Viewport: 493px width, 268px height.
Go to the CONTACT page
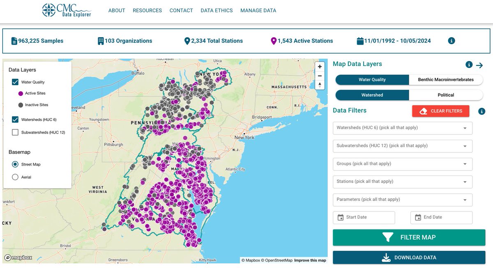pos(181,11)
